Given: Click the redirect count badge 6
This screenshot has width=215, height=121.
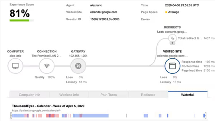Looking at the screenshot, I should 172,43.
